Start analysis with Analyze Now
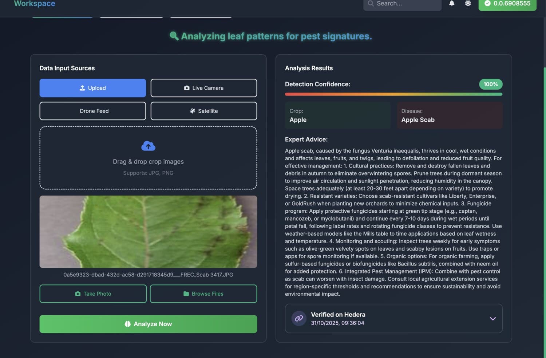 click(x=148, y=324)
